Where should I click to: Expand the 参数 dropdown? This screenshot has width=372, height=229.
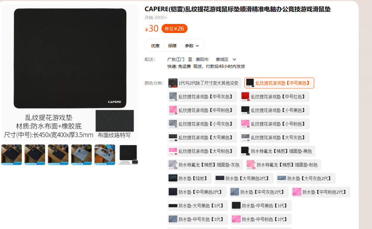(192, 45)
